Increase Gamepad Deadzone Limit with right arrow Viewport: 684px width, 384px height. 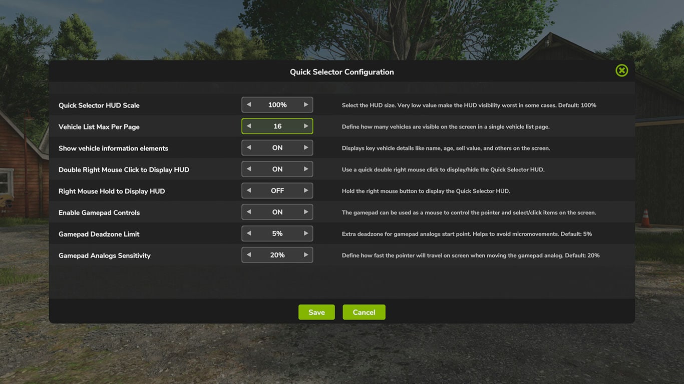(305, 233)
